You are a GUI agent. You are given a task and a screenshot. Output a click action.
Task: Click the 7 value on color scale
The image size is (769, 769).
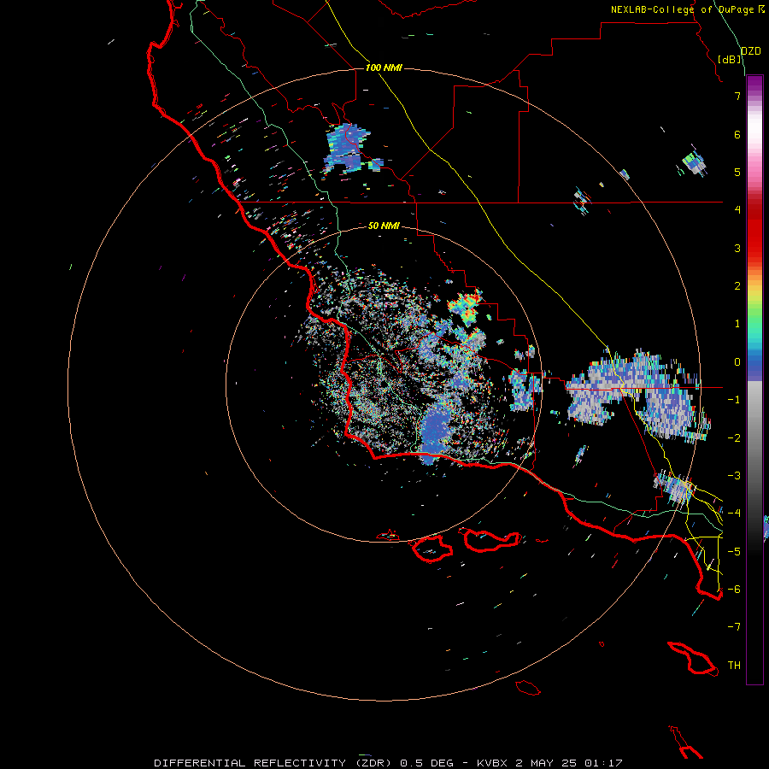coord(737,96)
